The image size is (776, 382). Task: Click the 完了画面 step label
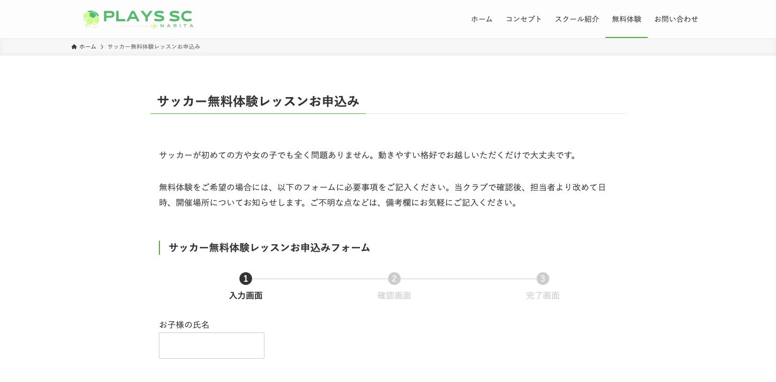pos(543,295)
